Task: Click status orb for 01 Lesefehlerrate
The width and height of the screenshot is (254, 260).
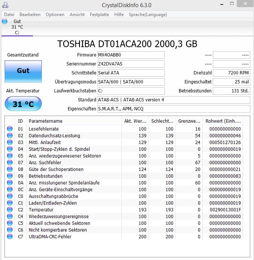Action: click(10, 129)
